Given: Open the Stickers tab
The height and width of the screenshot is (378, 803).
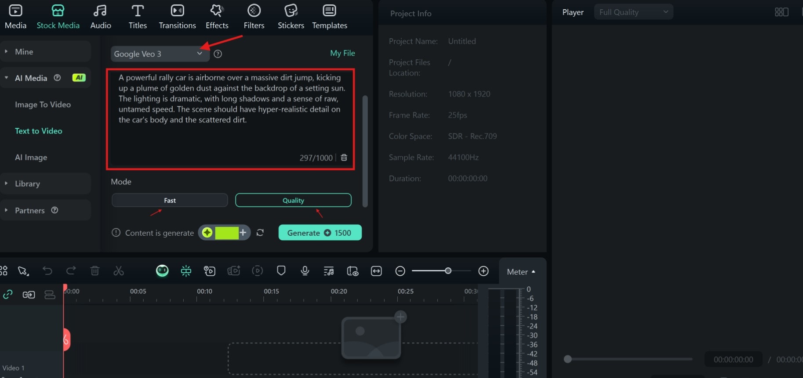Looking at the screenshot, I should (x=291, y=17).
